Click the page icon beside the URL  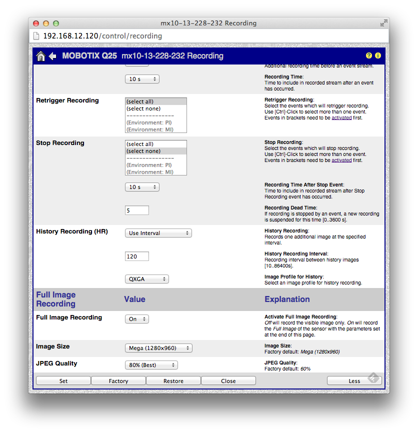(x=36, y=36)
